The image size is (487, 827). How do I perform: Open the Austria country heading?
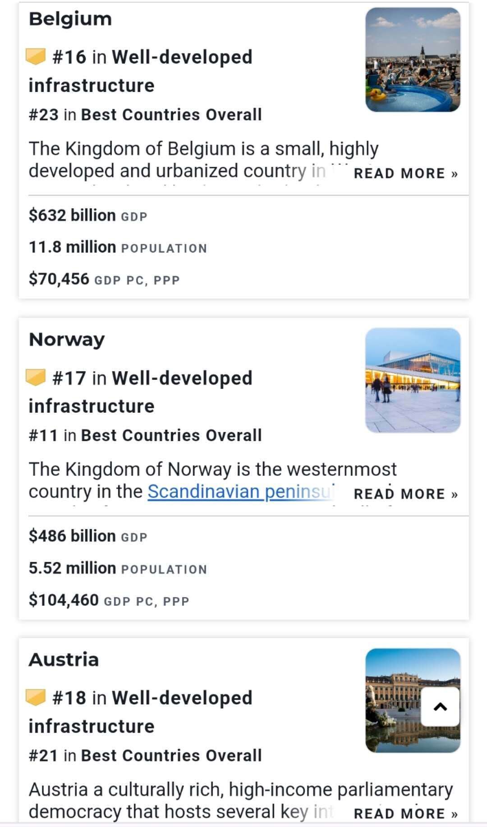tap(64, 660)
